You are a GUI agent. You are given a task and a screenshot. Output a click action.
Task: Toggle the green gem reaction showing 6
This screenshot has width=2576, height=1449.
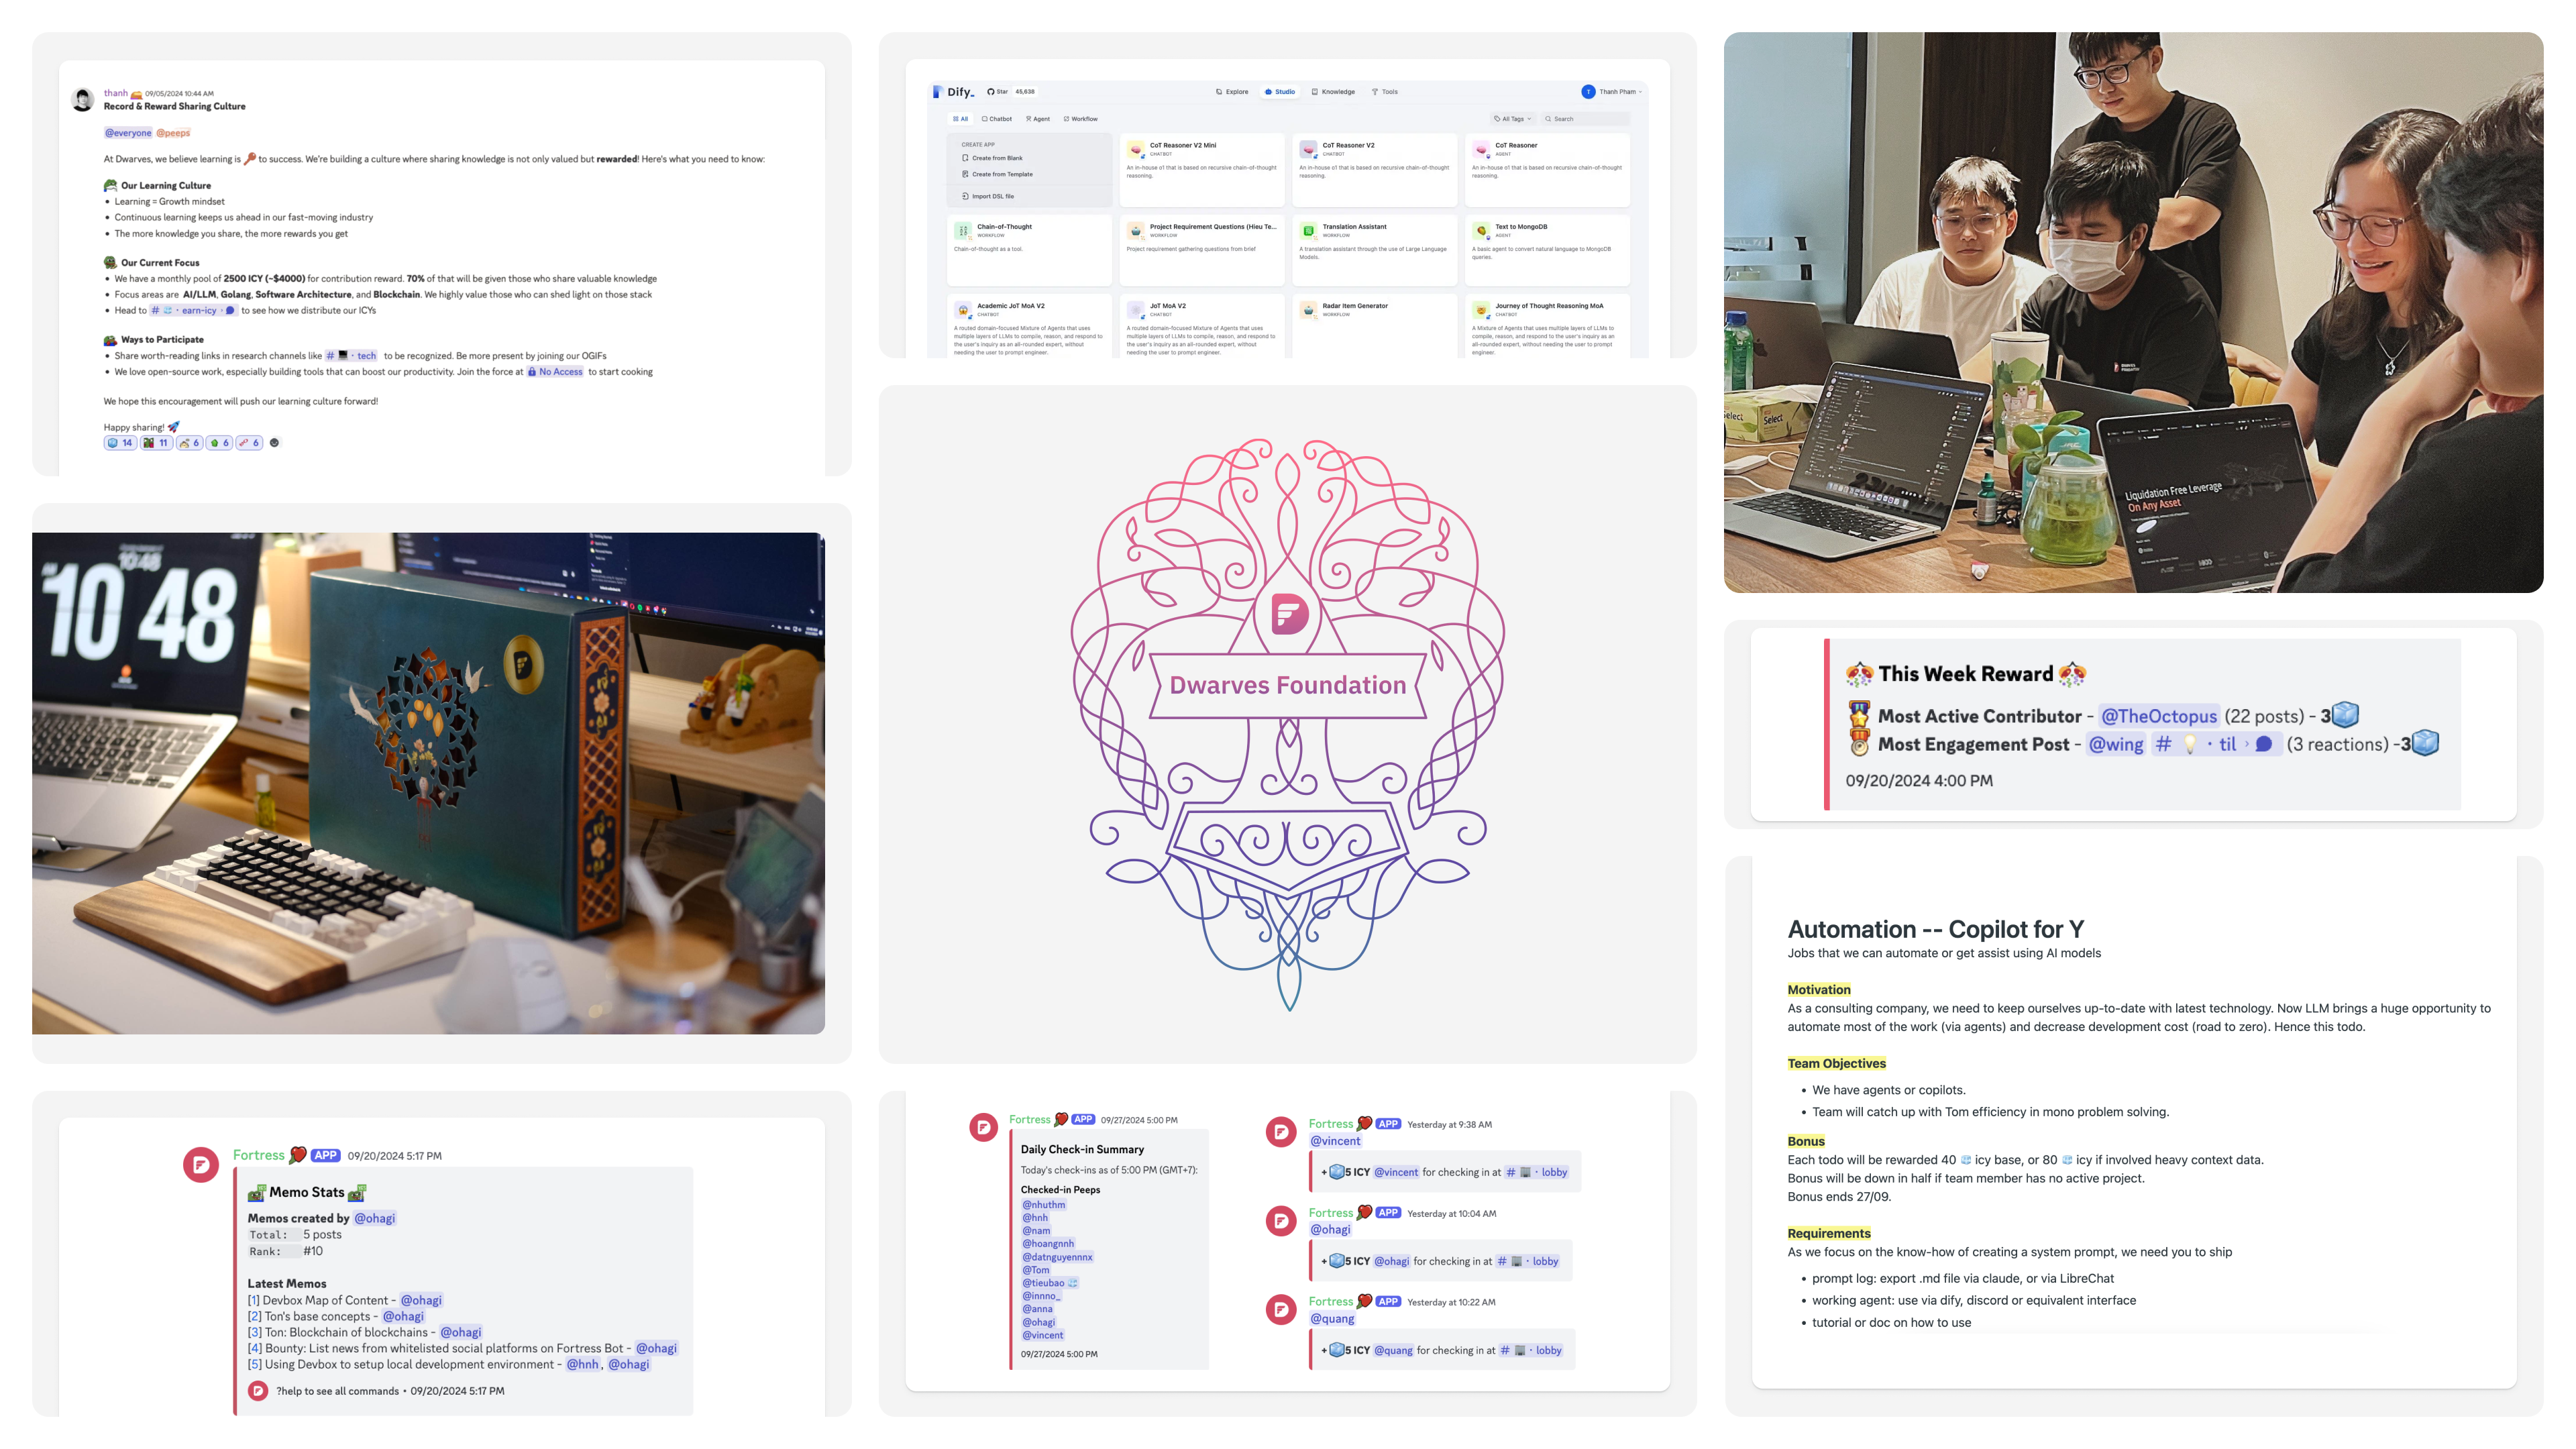pos(219,442)
